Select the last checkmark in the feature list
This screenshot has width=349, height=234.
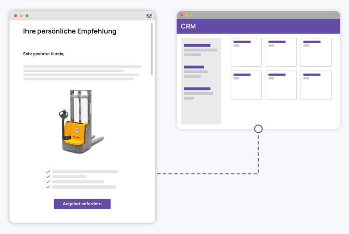click(x=48, y=187)
